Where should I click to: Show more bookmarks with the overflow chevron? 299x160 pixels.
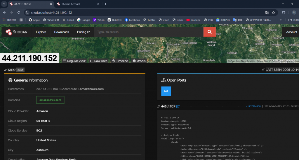coord(281,20)
